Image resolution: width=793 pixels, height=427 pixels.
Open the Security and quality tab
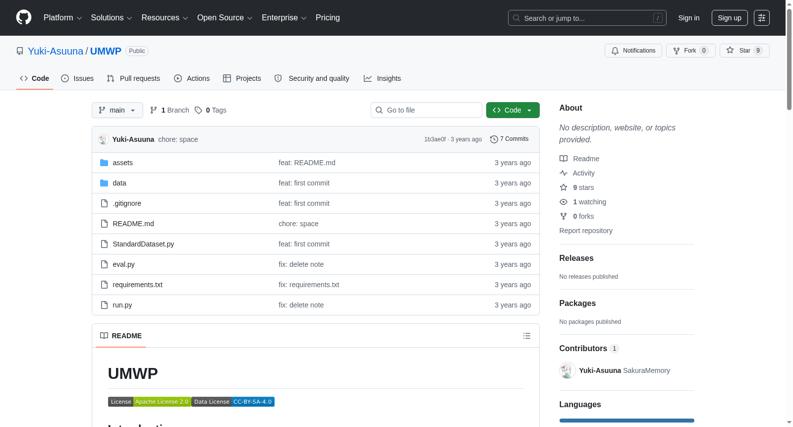(312, 78)
